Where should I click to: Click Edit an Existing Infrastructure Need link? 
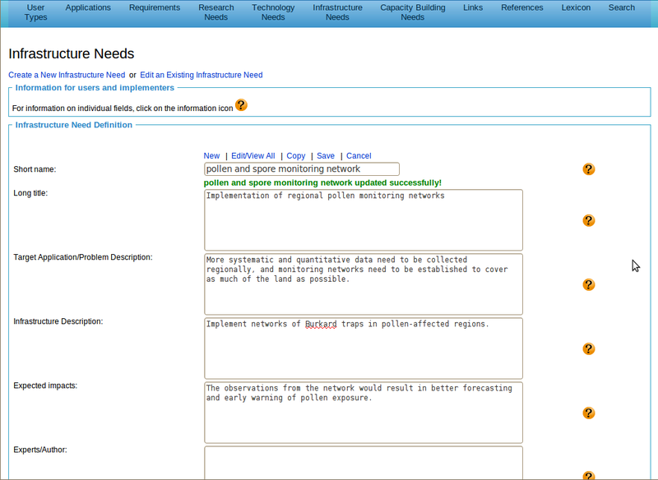[201, 75]
